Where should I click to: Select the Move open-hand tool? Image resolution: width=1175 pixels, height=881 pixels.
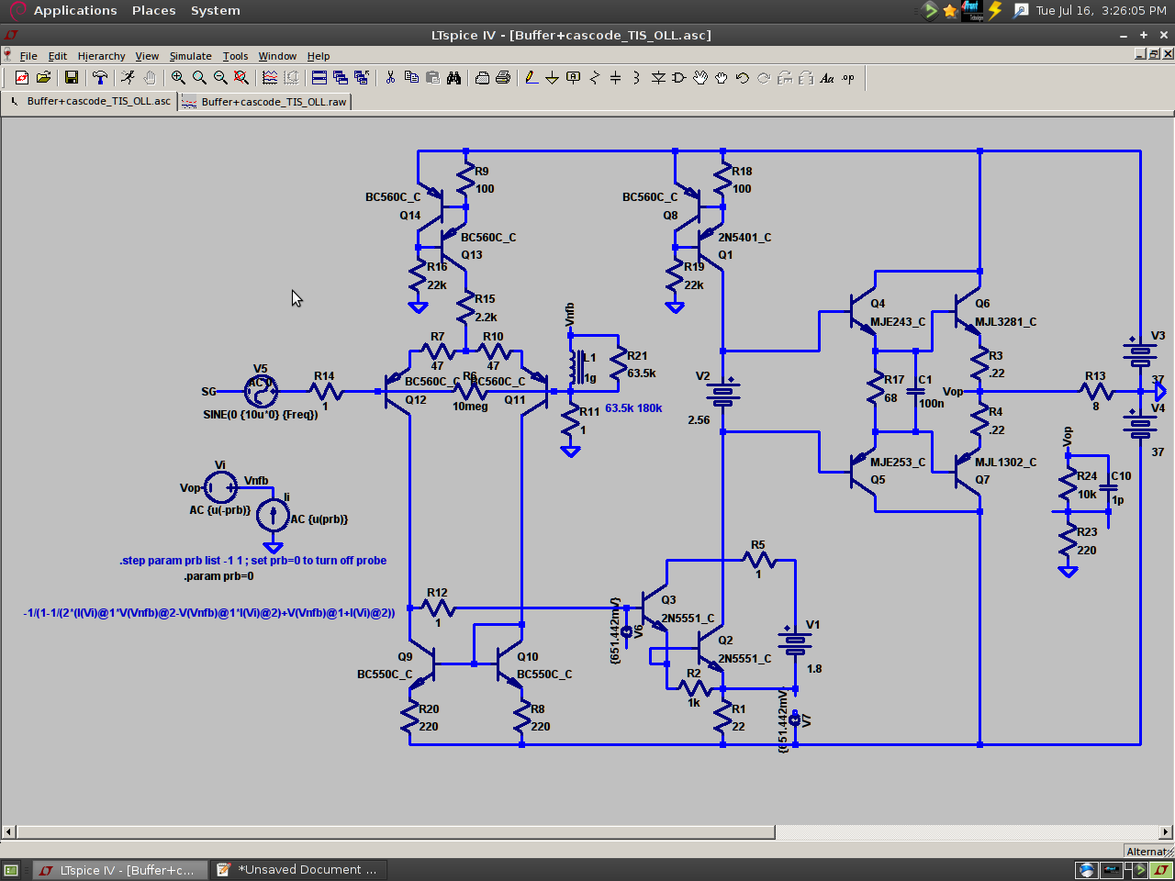click(x=700, y=78)
